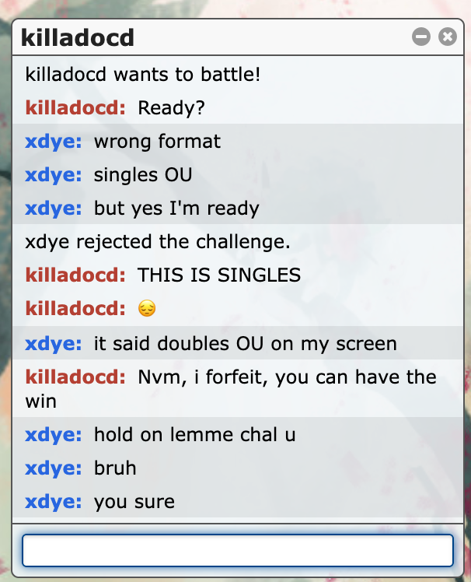Click xdye username next to "wrong format"
The height and width of the screenshot is (582, 471).
(54, 142)
